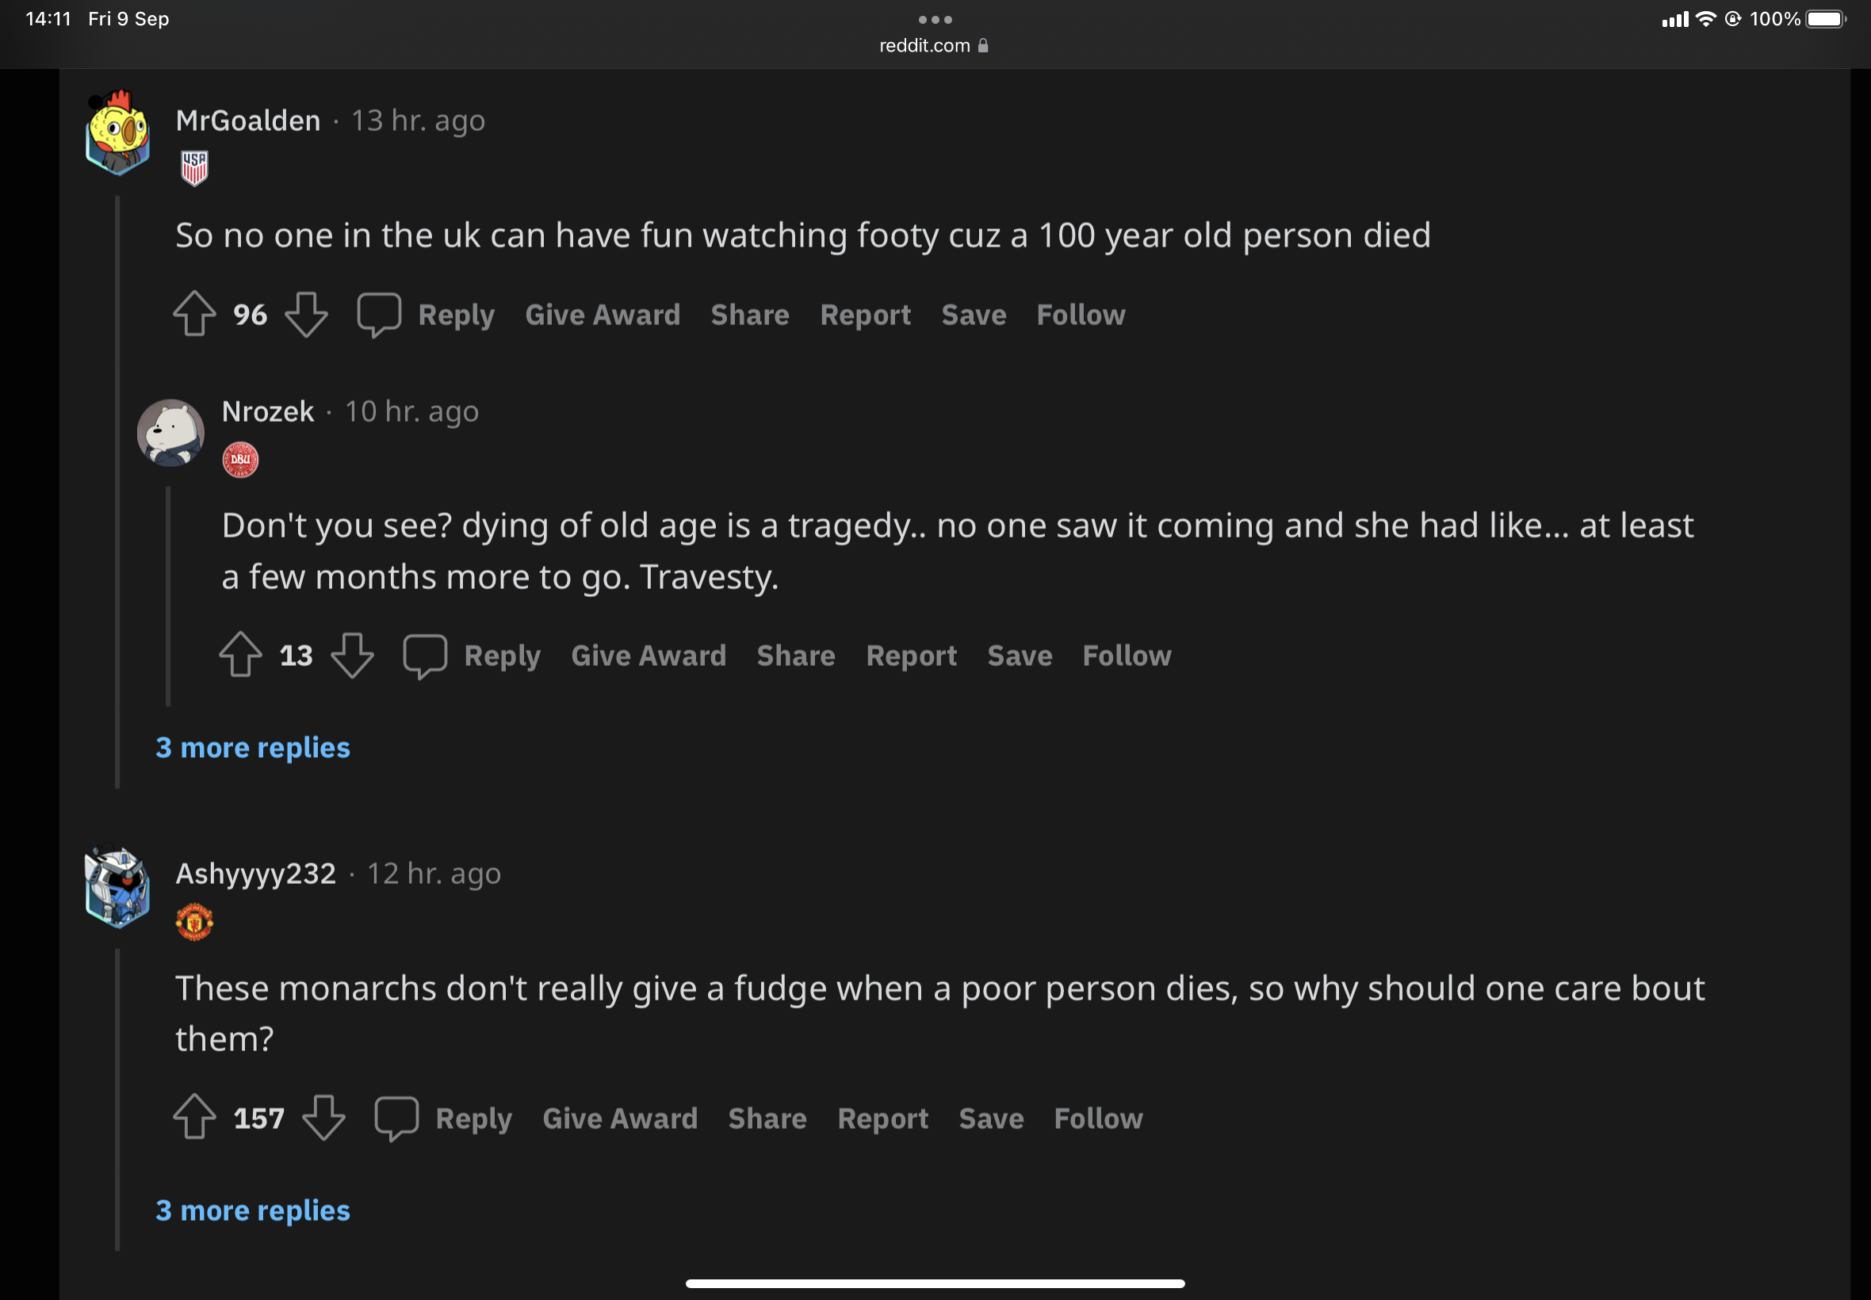Click reply speech bubble on Nrozek's comment
The height and width of the screenshot is (1300, 1871).
(x=425, y=655)
